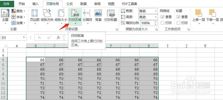This screenshot has height=100, width=223.
Task: Open 页面设置 dialog launcher
Action: 117,29
